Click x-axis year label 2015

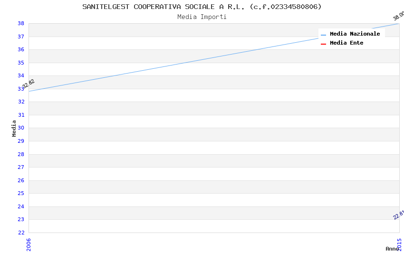coord(400,244)
